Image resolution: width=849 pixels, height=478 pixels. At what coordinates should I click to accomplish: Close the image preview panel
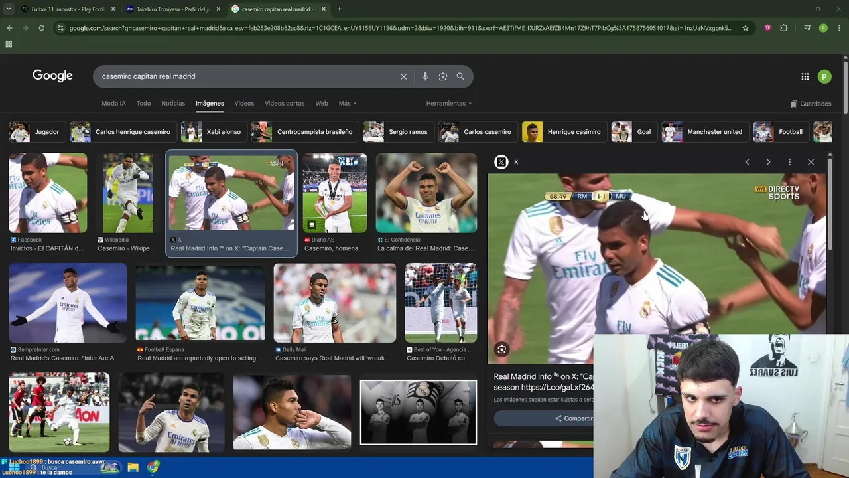(811, 162)
